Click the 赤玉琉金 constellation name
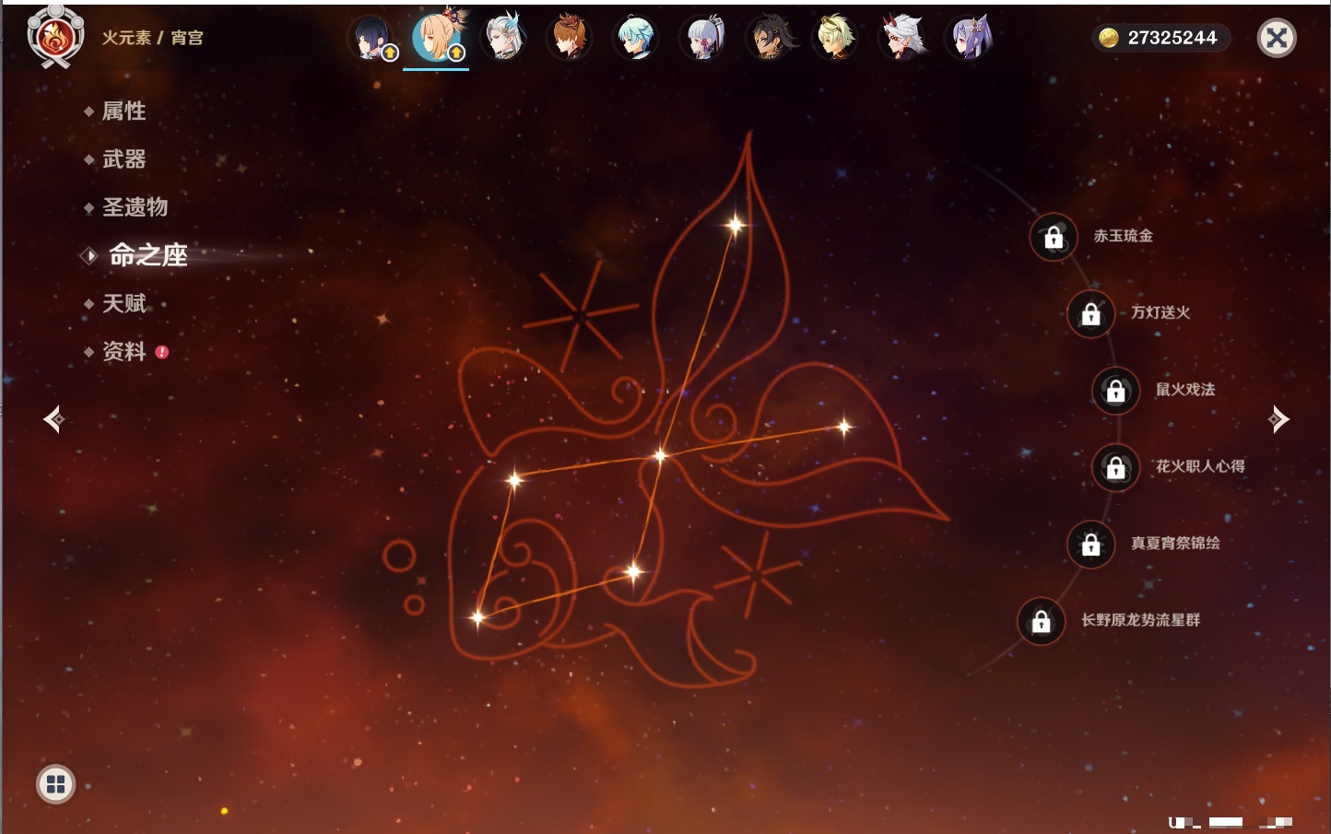This screenshot has height=834, width=1331. coord(1123,236)
